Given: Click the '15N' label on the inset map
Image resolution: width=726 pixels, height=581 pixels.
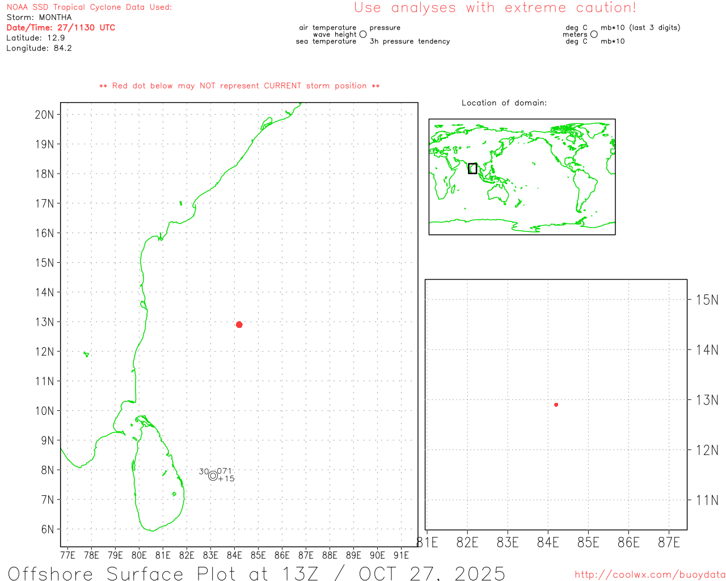Looking at the screenshot, I should (x=707, y=300).
